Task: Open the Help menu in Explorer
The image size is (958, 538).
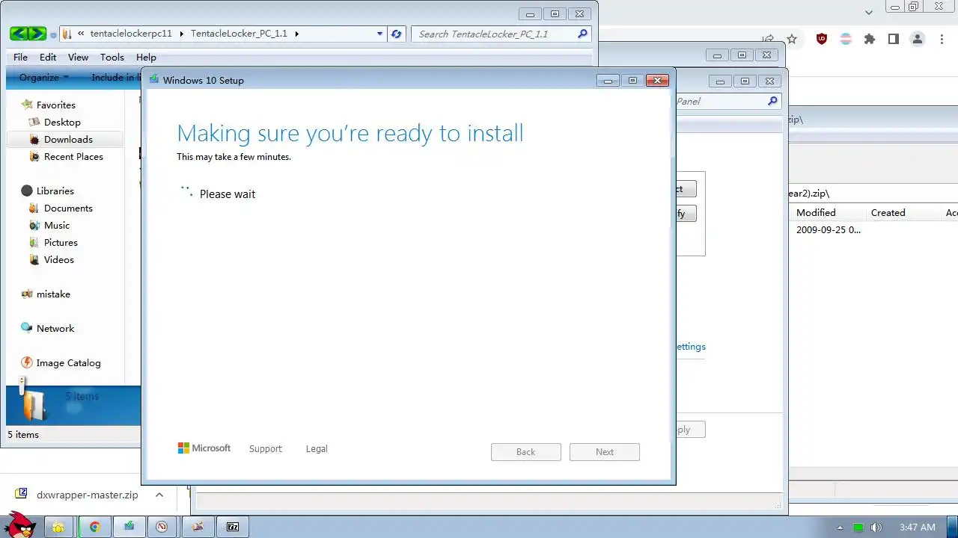Action: [x=146, y=57]
